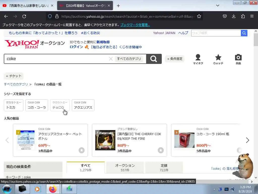Expand the ＋チケット filter chip

[x=14, y=76]
